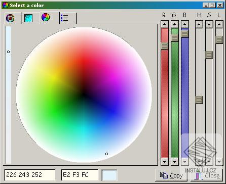Click the G slider down arrow
The image size is (226, 184).
pyautogui.click(x=175, y=162)
